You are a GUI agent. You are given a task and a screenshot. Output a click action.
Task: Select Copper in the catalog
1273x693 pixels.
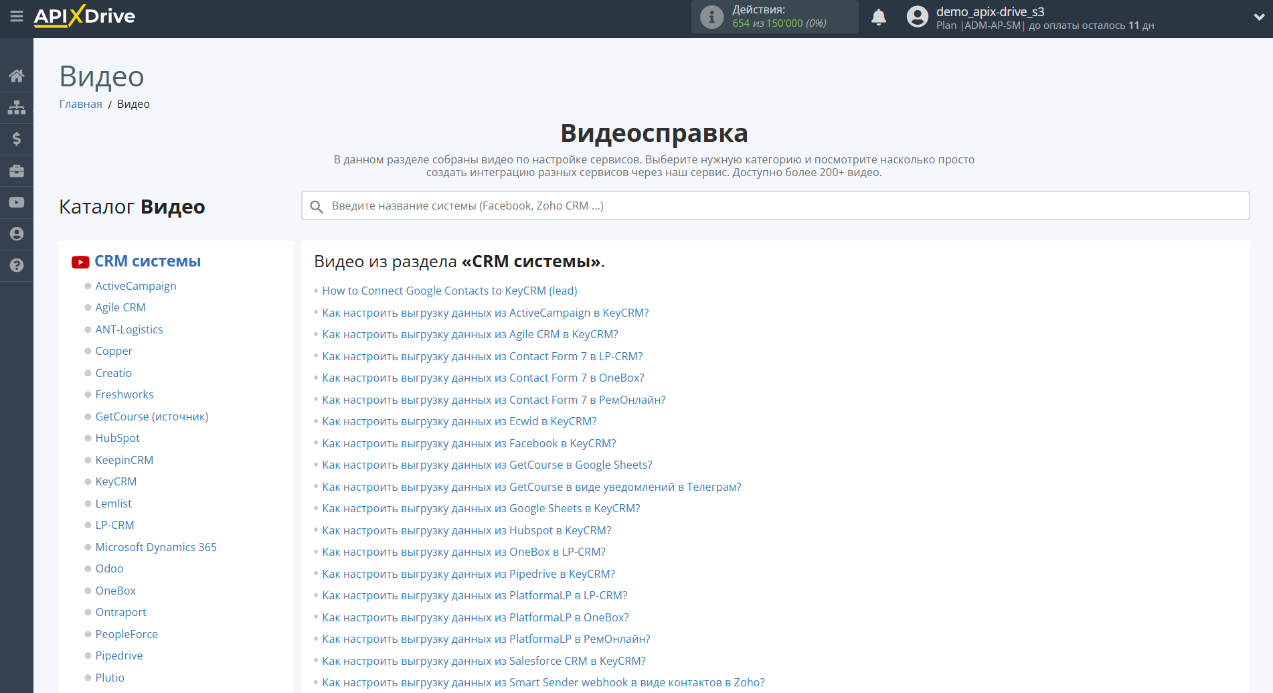coord(114,351)
